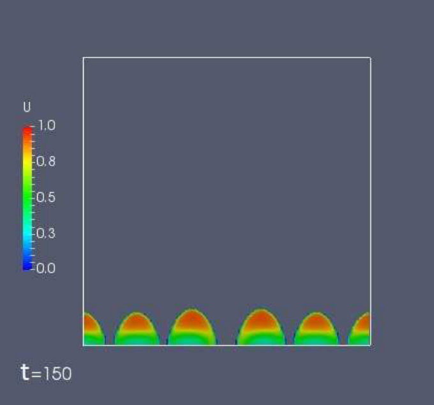Click the time annotation 't=150'

(46, 373)
